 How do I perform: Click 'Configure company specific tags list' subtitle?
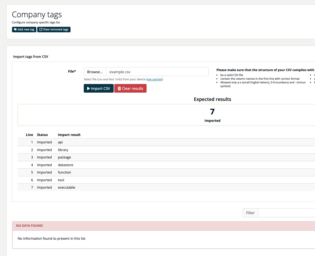[x=36, y=22]
